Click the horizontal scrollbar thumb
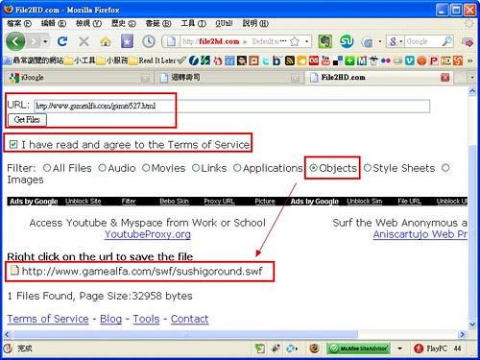The width and height of the screenshot is (480, 360). pyautogui.click(x=184, y=335)
